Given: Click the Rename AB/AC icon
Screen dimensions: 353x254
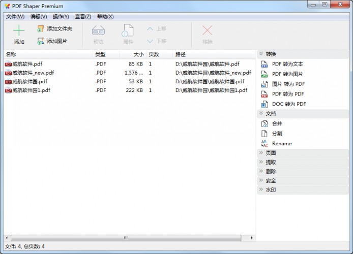Looking at the screenshot, I should (264, 143).
